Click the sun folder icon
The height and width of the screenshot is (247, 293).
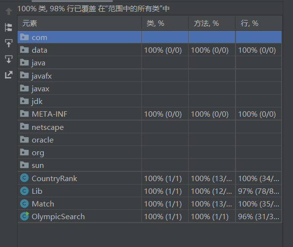(24, 165)
